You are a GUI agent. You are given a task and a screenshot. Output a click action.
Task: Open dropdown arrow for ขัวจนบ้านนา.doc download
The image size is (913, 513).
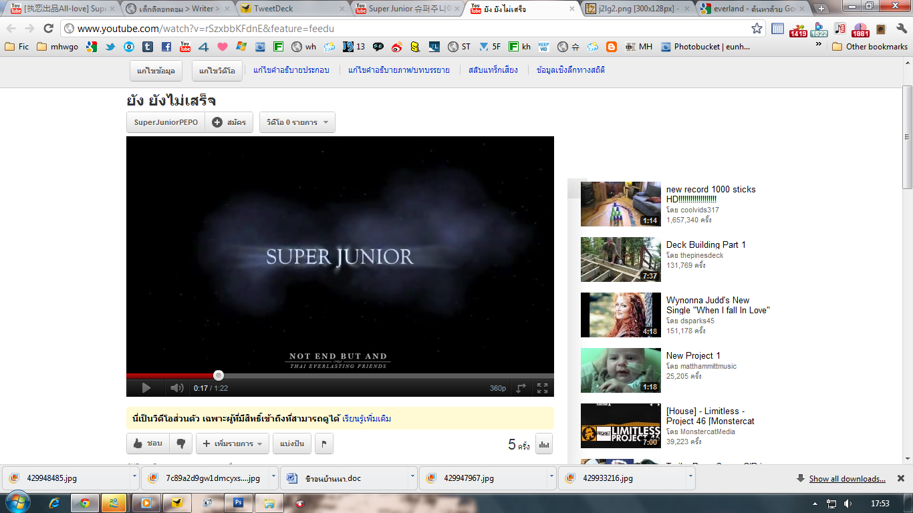(412, 478)
